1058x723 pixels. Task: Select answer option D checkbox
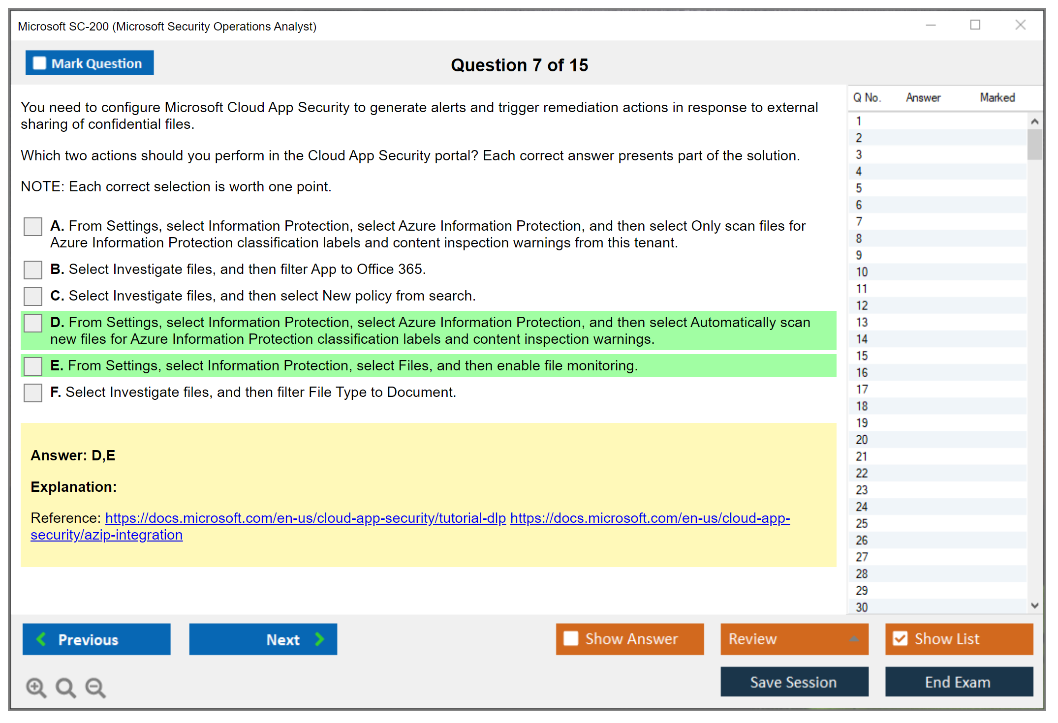tap(33, 323)
